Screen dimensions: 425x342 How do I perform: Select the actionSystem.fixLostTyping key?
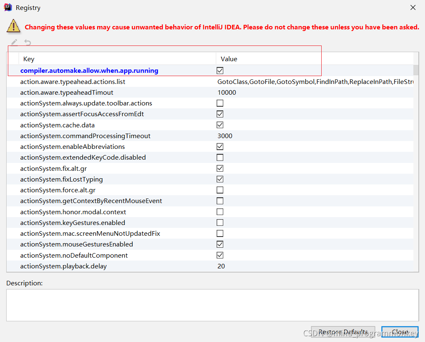62,179
